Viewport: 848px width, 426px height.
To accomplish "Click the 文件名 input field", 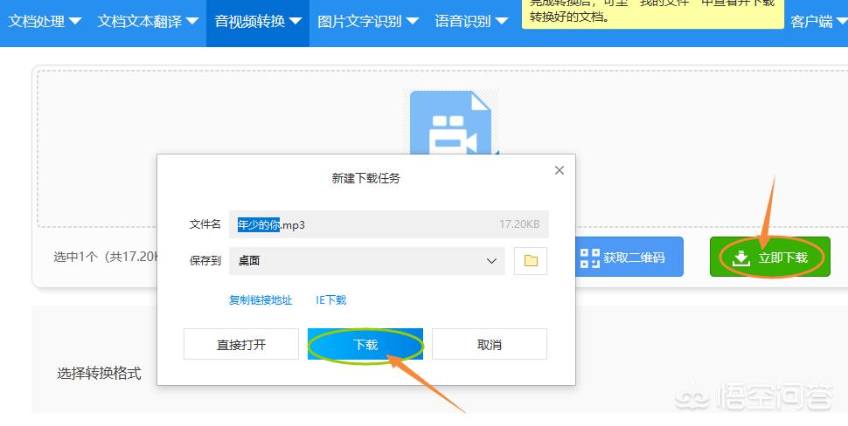I will tap(389, 224).
